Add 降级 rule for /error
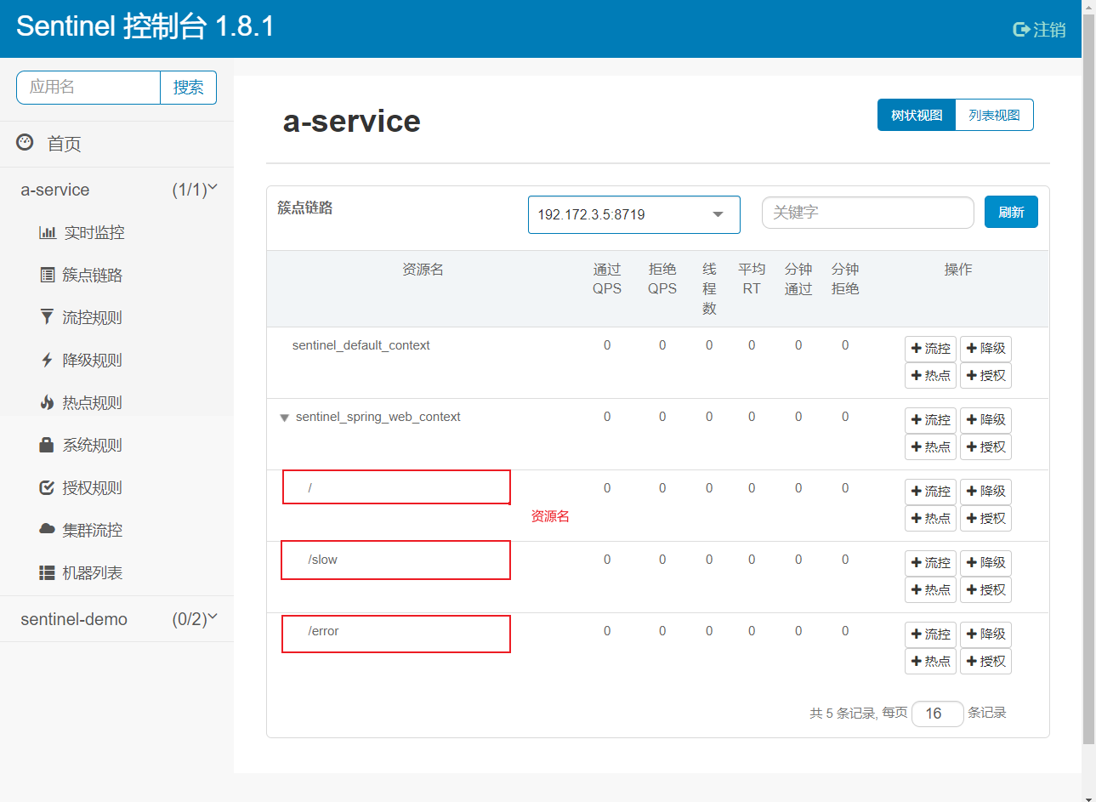The width and height of the screenshot is (1096, 802). point(985,634)
